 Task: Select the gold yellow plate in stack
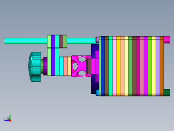tap(118, 66)
